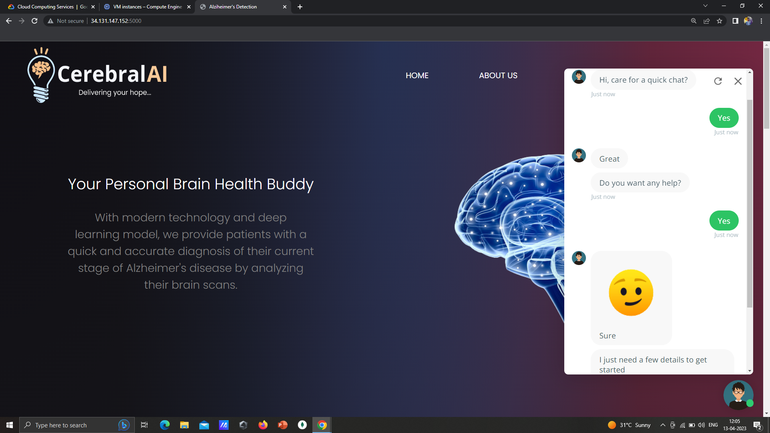Open the chatbot avatar at bottom right
Image resolution: width=770 pixels, height=433 pixels.
point(738,395)
